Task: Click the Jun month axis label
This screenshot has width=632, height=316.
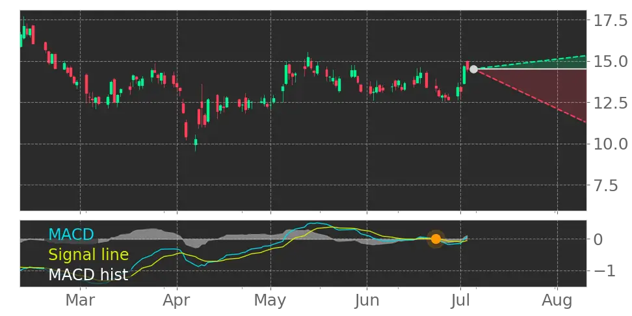Action: point(367,301)
